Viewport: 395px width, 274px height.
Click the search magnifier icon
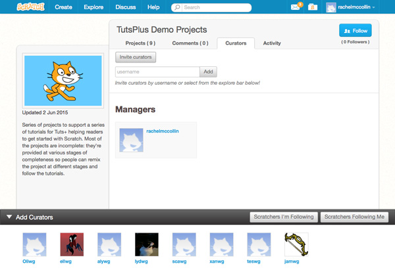point(177,7)
